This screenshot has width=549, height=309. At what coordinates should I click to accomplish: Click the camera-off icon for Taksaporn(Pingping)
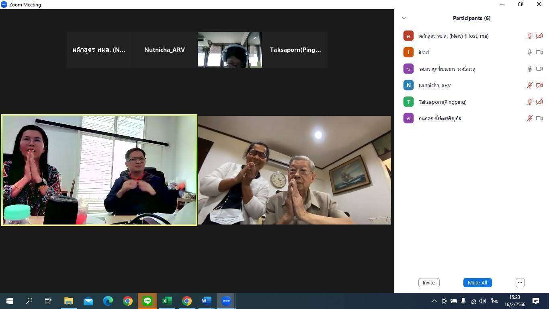539,102
